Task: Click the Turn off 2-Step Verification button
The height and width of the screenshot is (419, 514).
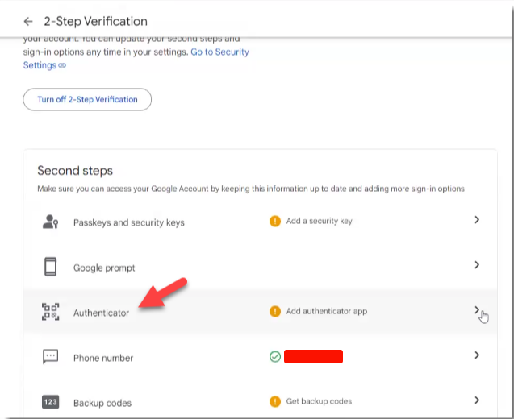Action: point(87,99)
